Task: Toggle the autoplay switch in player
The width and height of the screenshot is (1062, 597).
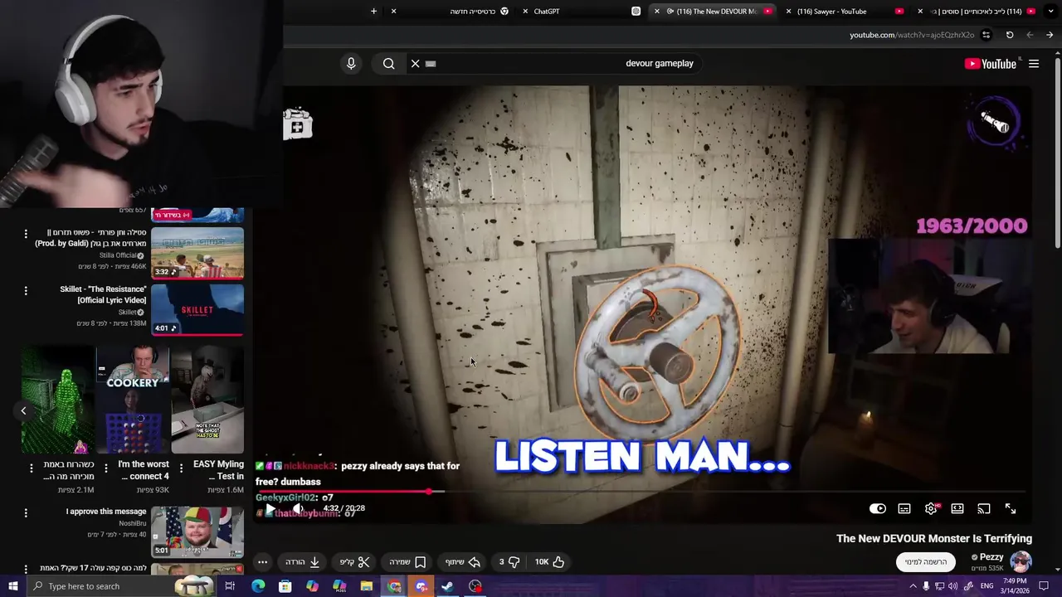Action: coord(877,508)
